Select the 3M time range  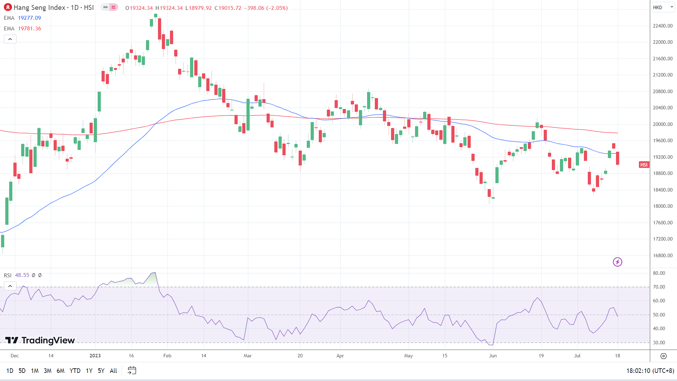click(48, 371)
